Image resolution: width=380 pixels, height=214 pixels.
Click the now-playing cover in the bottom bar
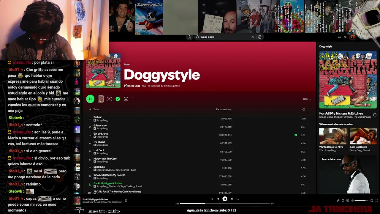[77, 201]
